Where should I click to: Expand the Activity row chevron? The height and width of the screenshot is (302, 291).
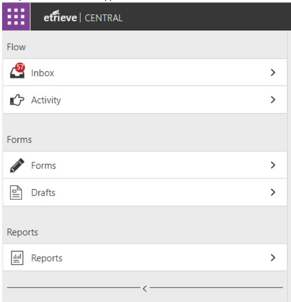[x=273, y=100]
